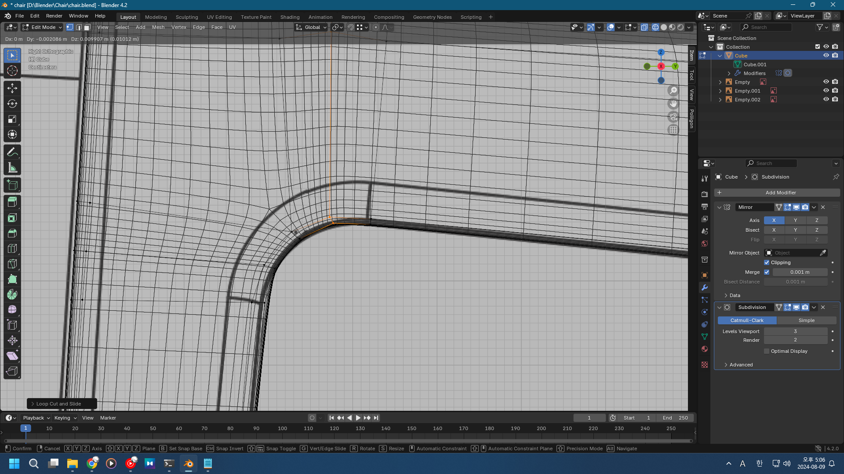Toggle Clipping checkbox in Mirror modifier
The width and height of the screenshot is (844, 474).
[x=767, y=262]
